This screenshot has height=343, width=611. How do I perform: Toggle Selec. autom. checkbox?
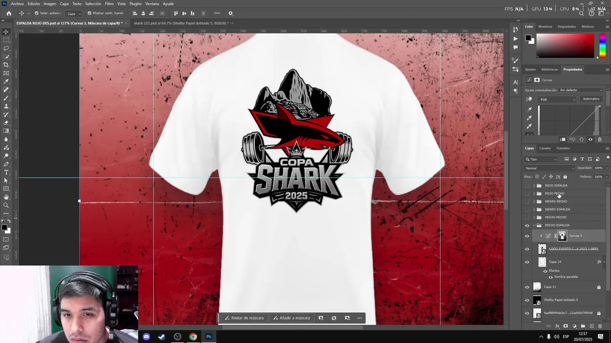coord(36,13)
